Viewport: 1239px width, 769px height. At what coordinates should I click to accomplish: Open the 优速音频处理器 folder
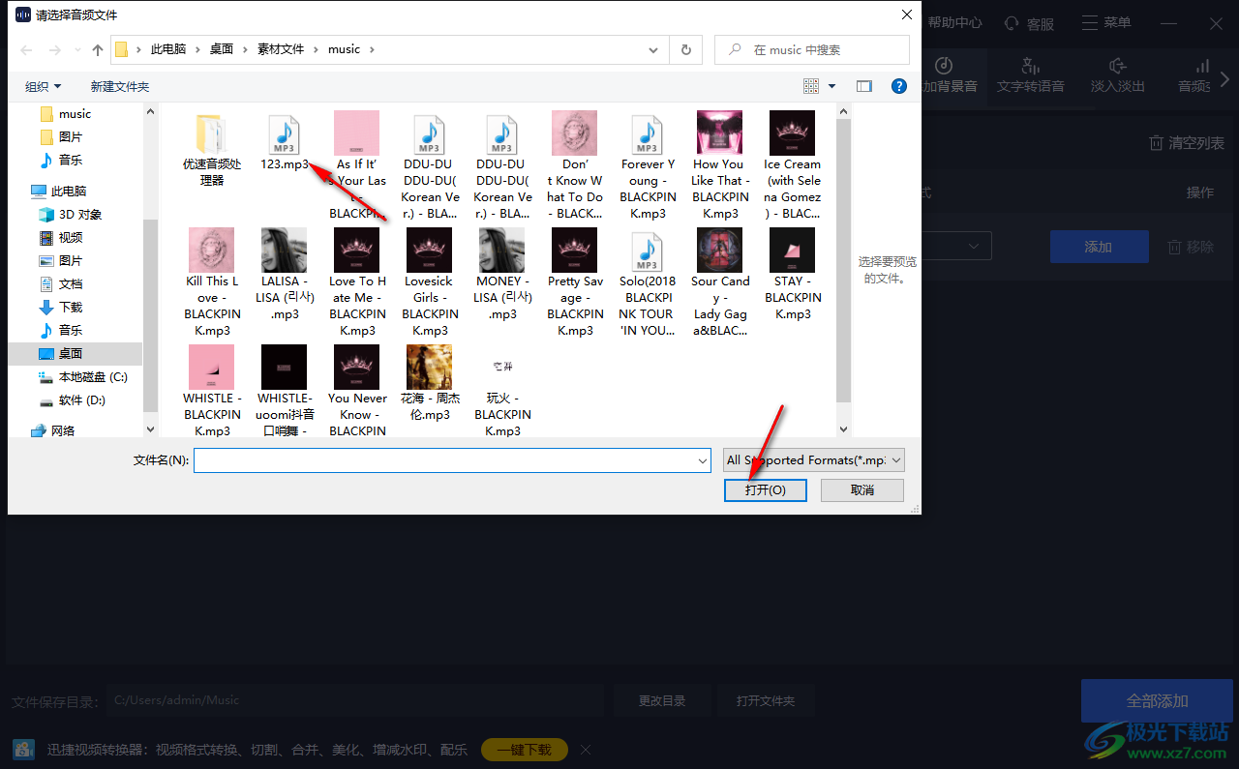pos(211,133)
